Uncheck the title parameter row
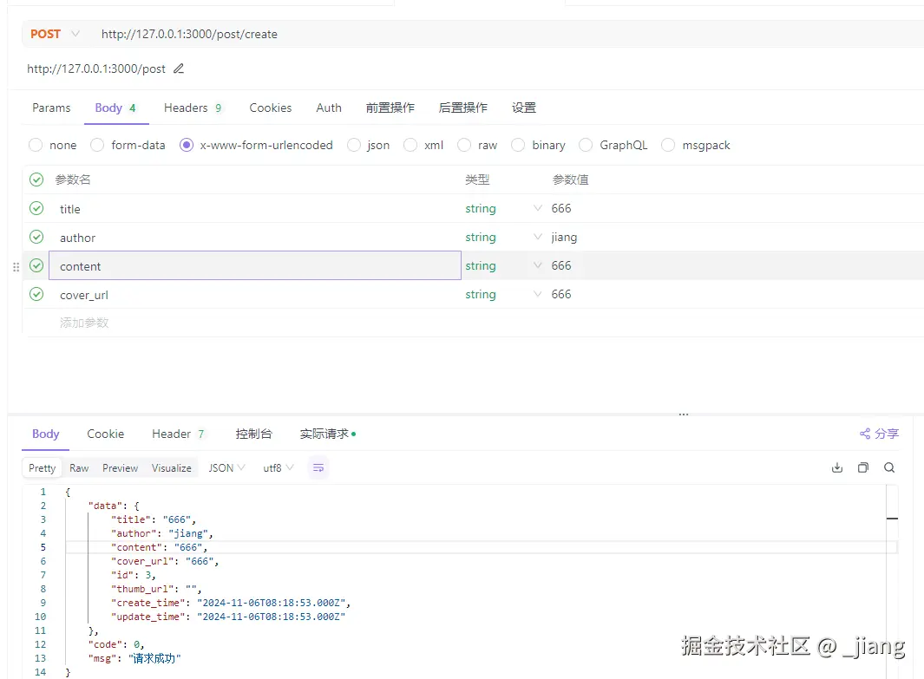 tap(36, 208)
